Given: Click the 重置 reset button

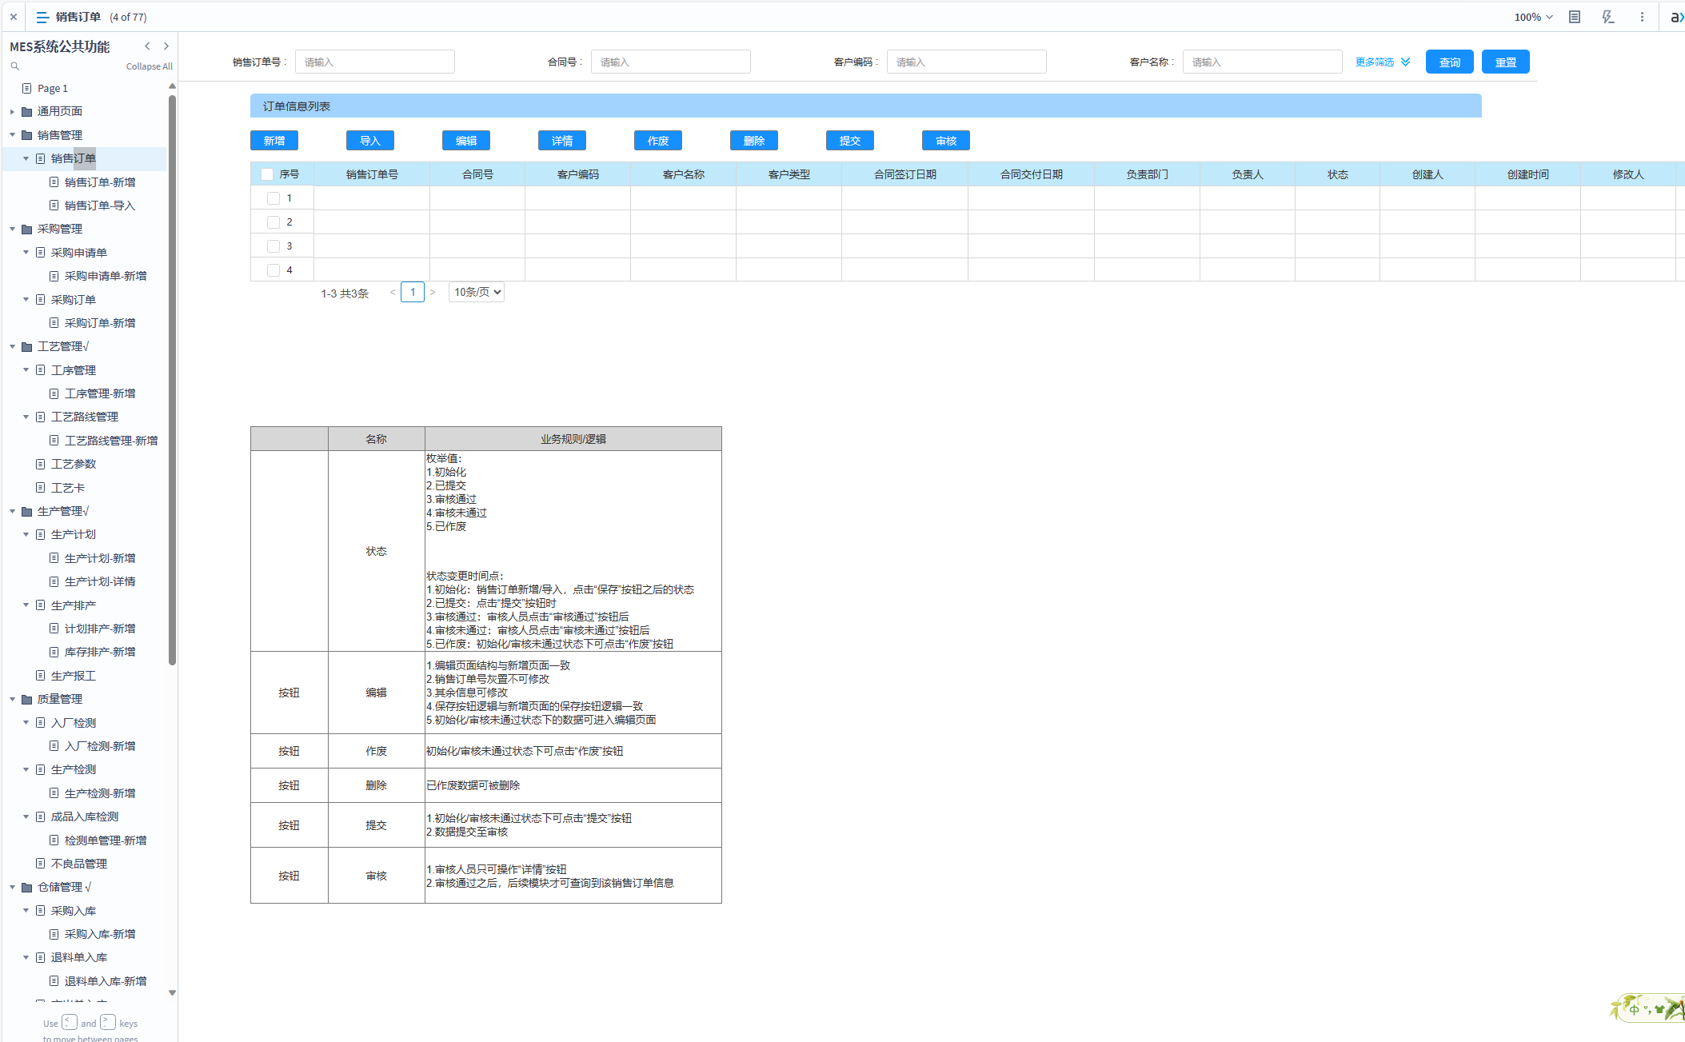Looking at the screenshot, I should (1506, 62).
